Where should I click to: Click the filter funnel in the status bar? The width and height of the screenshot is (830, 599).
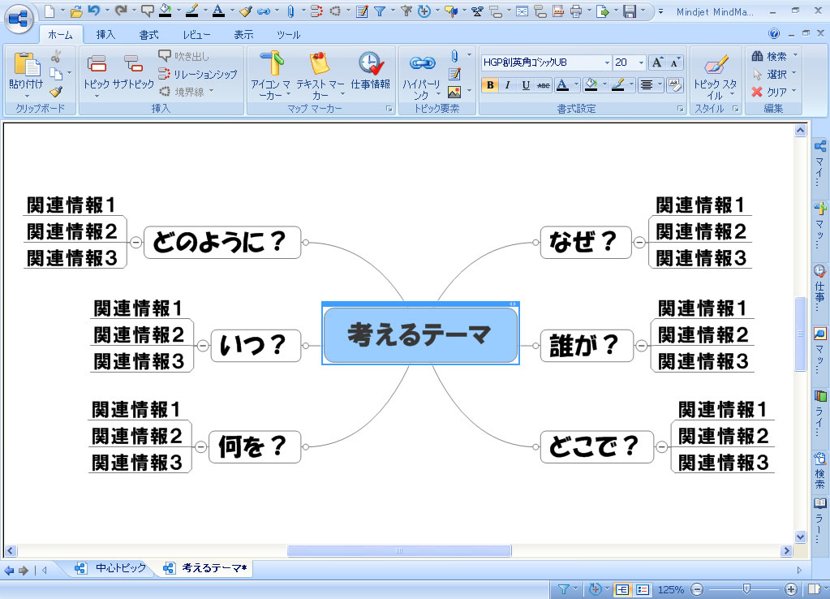click(564, 589)
